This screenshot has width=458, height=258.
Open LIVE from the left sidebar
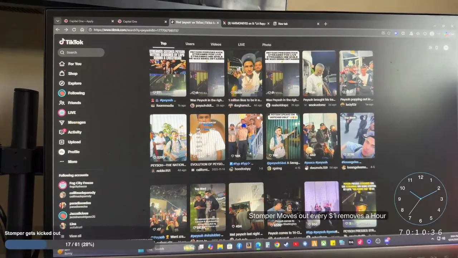click(x=67, y=113)
